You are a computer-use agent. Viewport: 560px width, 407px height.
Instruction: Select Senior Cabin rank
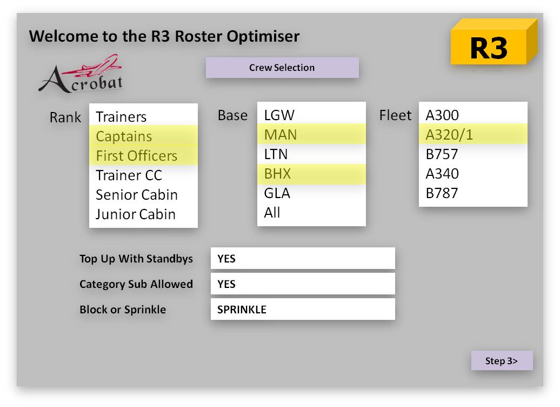click(136, 195)
